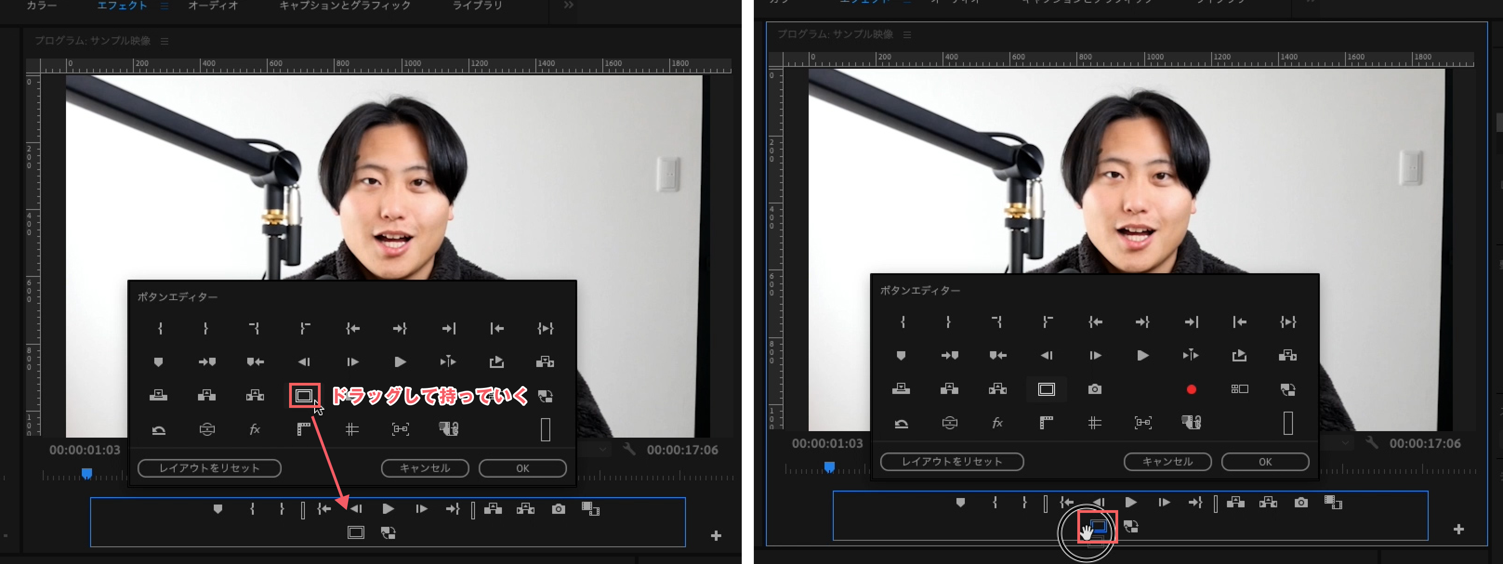Viewport: 1503px width, 564px height.
Task: Toggle safe margins in the left transport bar's second row
Action: pos(356,532)
